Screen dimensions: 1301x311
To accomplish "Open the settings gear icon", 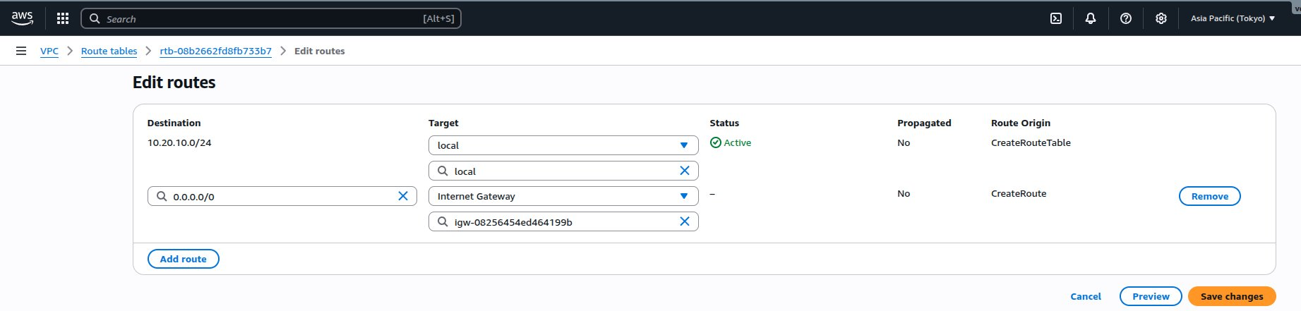I will [x=1161, y=18].
